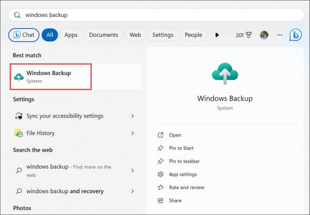310x215 pixels.
Task: Switch to the Settings filter tab
Action: tap(163, 35)
